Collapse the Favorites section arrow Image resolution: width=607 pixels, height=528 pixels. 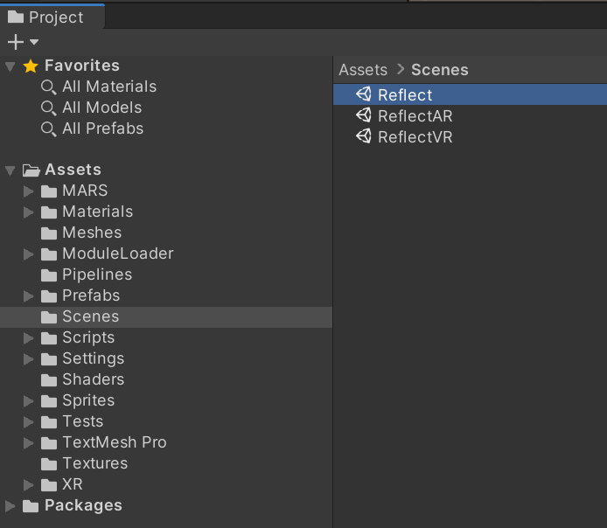point(10,66)
